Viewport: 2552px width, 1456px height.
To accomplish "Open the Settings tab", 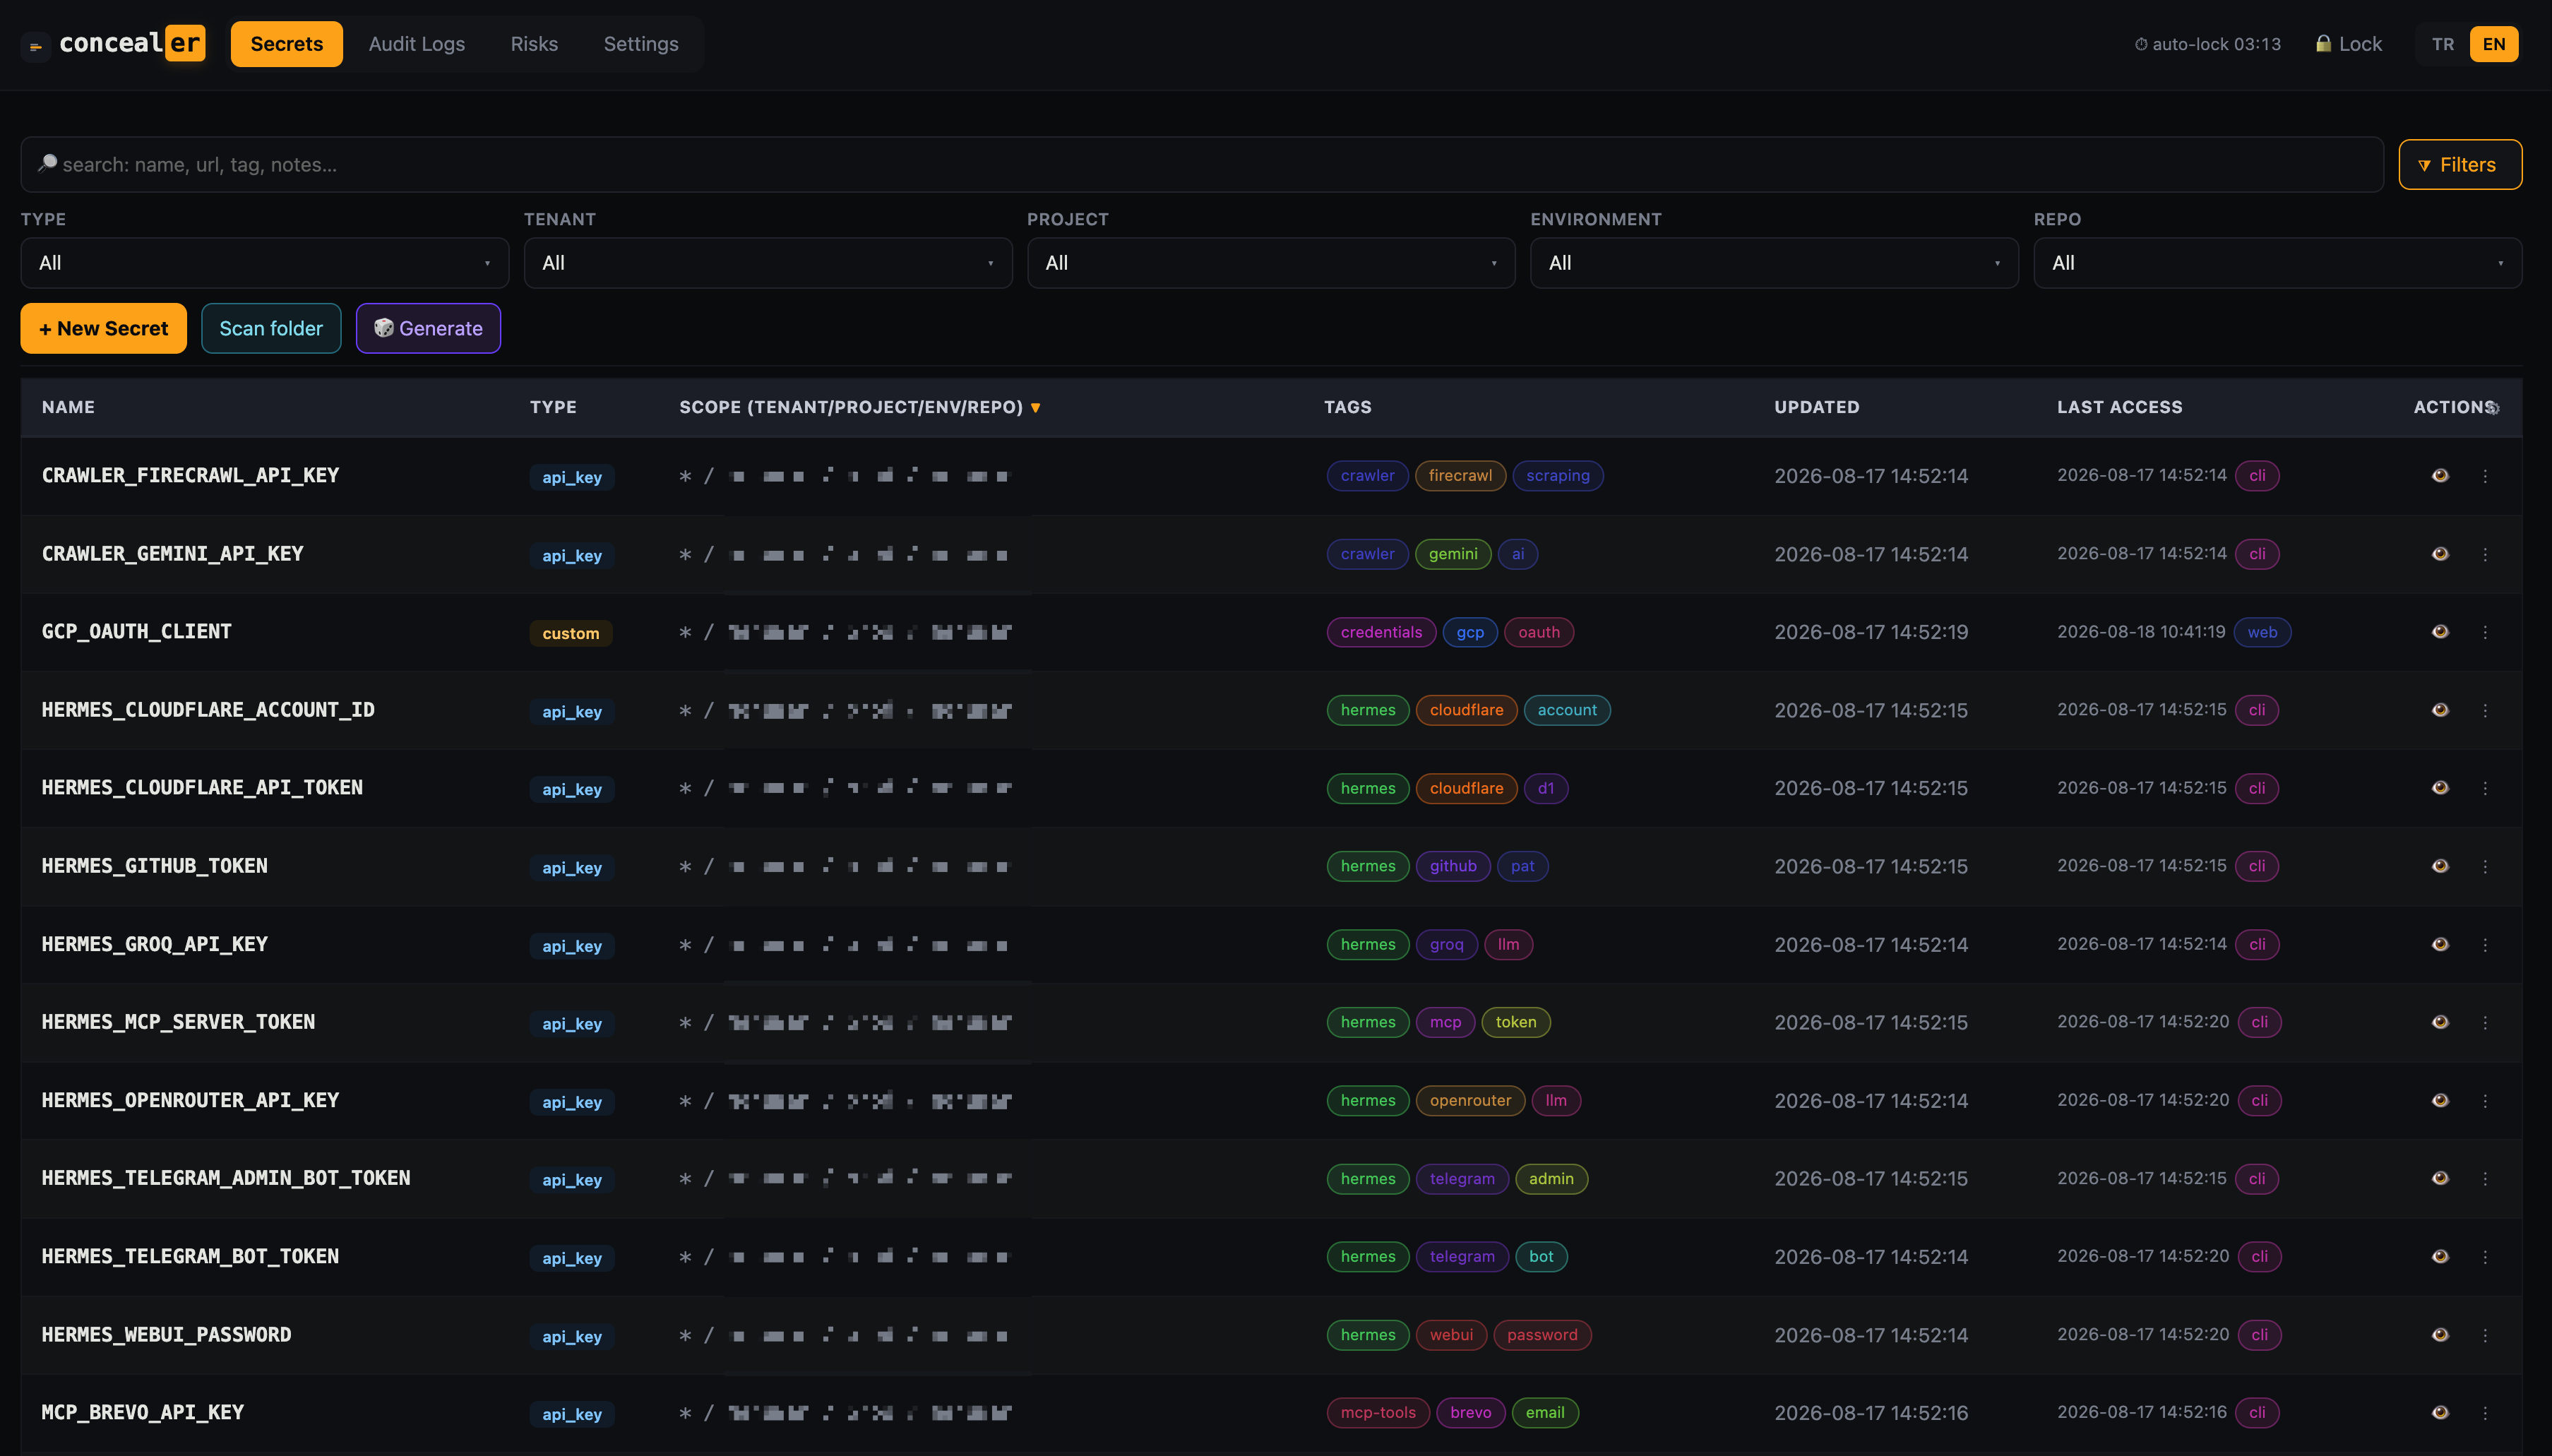I will (641, 44).
